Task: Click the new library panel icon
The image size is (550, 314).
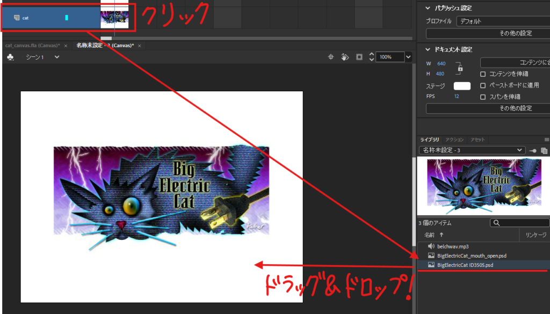Action: click(x=544, y=150)
